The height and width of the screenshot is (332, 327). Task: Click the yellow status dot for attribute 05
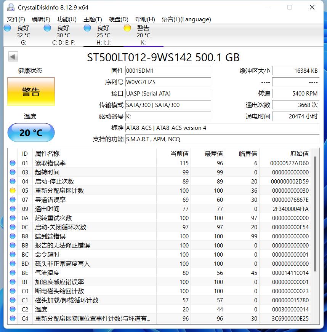tap(13, 190)
